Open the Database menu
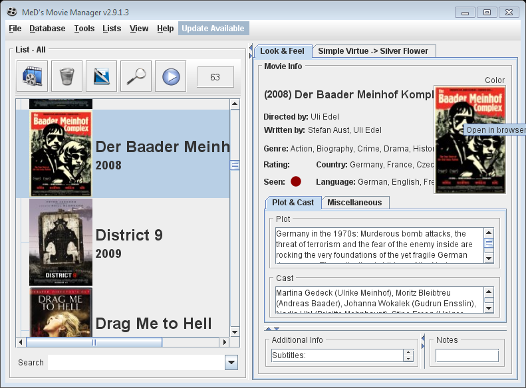 [x=47, y=29]
